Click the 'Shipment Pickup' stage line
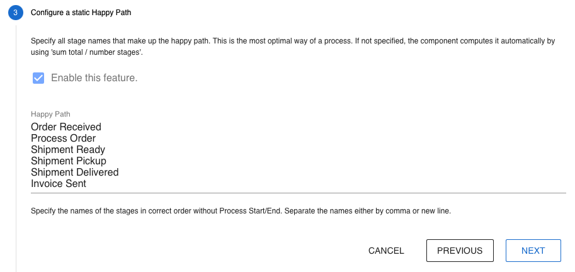 [x=69, y=161]
